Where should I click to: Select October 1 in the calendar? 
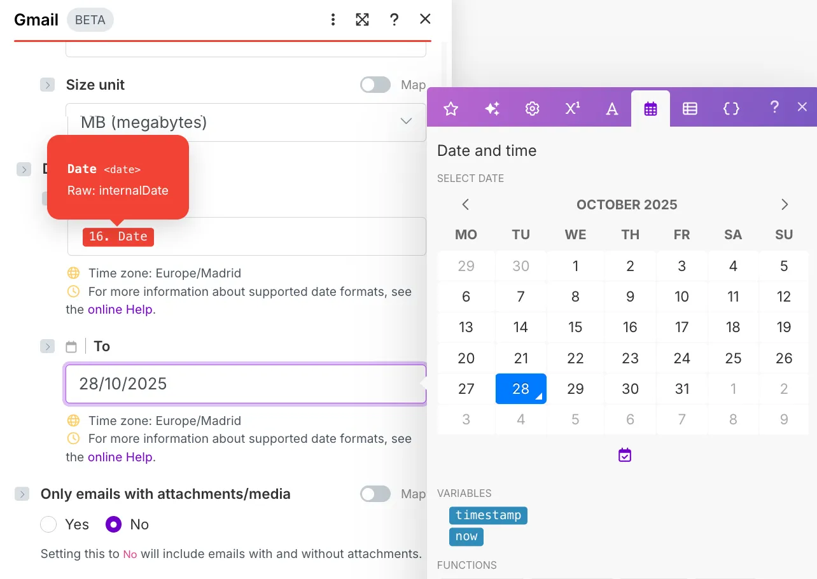[x=575, y=266]
